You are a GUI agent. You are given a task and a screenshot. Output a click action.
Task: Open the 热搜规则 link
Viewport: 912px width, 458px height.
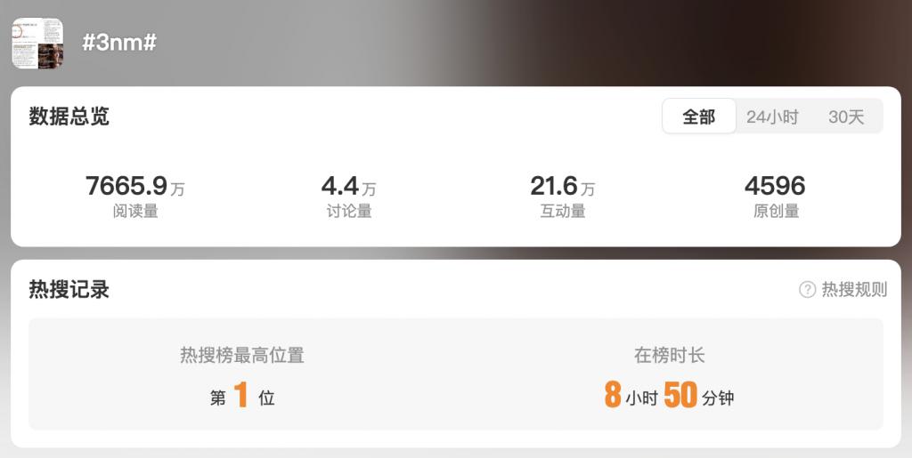[854, 289]
